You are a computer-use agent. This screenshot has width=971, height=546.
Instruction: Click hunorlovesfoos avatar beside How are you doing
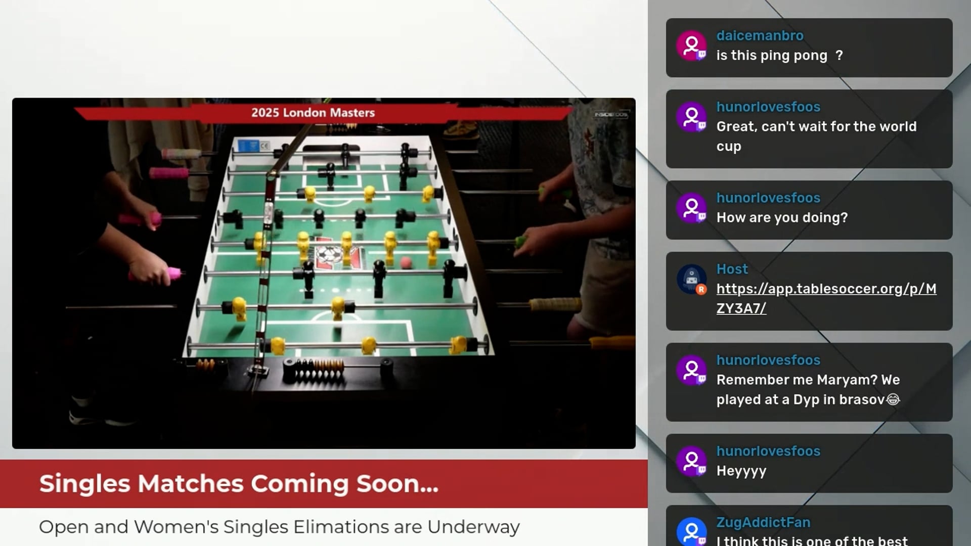(691, 208)
